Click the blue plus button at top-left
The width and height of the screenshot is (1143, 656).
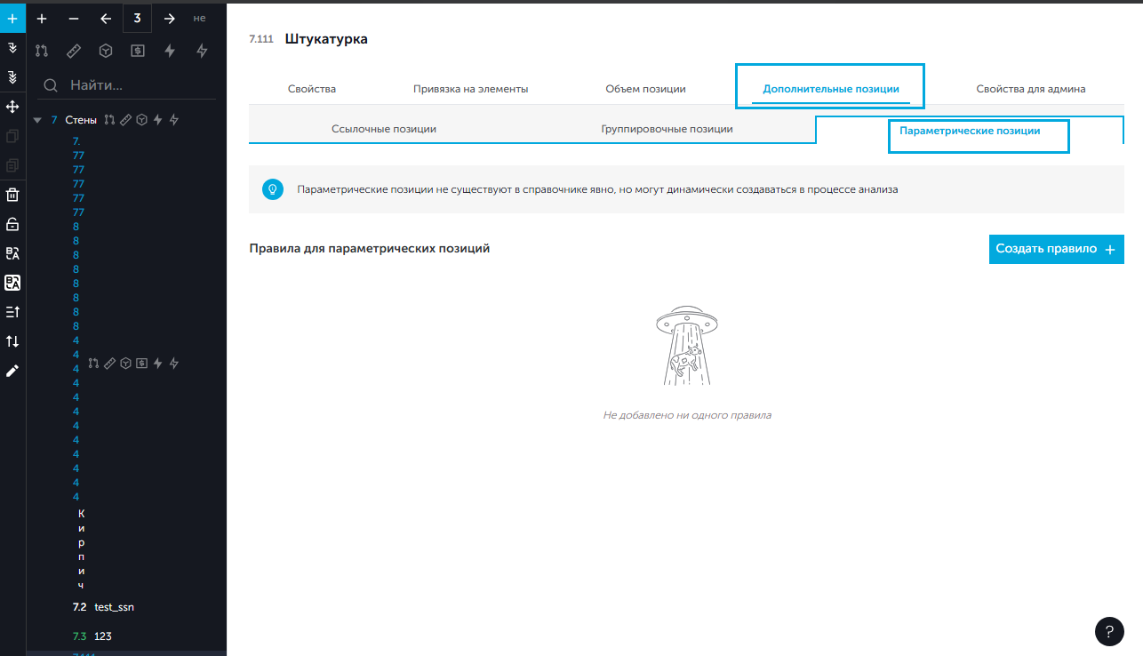12,18
